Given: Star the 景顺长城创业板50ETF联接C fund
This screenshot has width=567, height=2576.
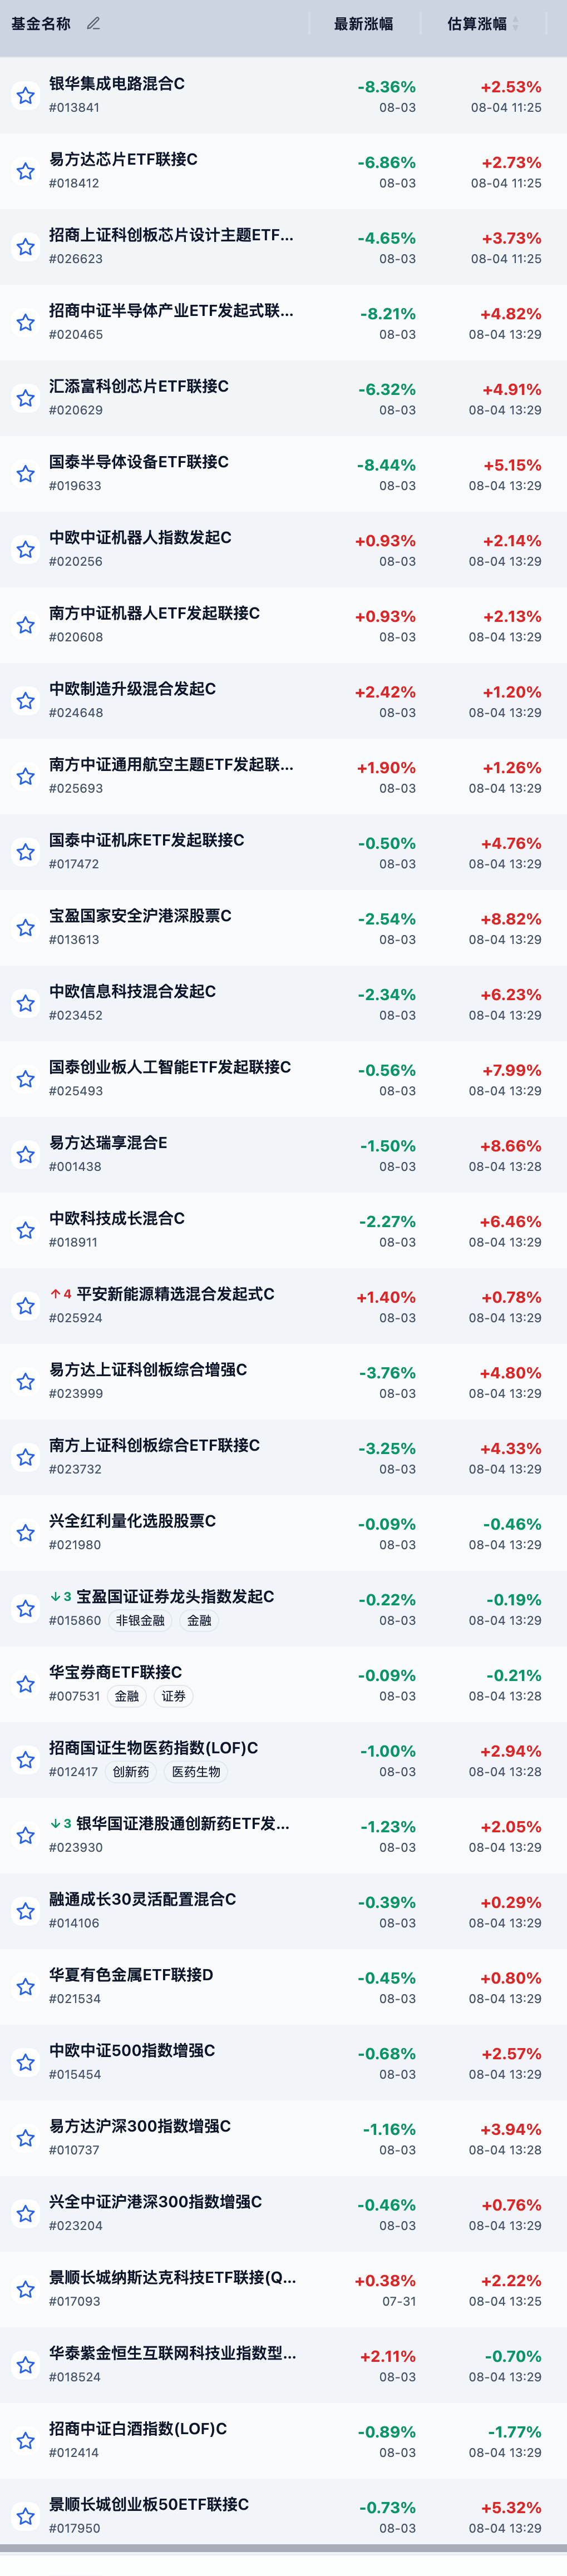Looking at the screenshot, I should 26,2516.
